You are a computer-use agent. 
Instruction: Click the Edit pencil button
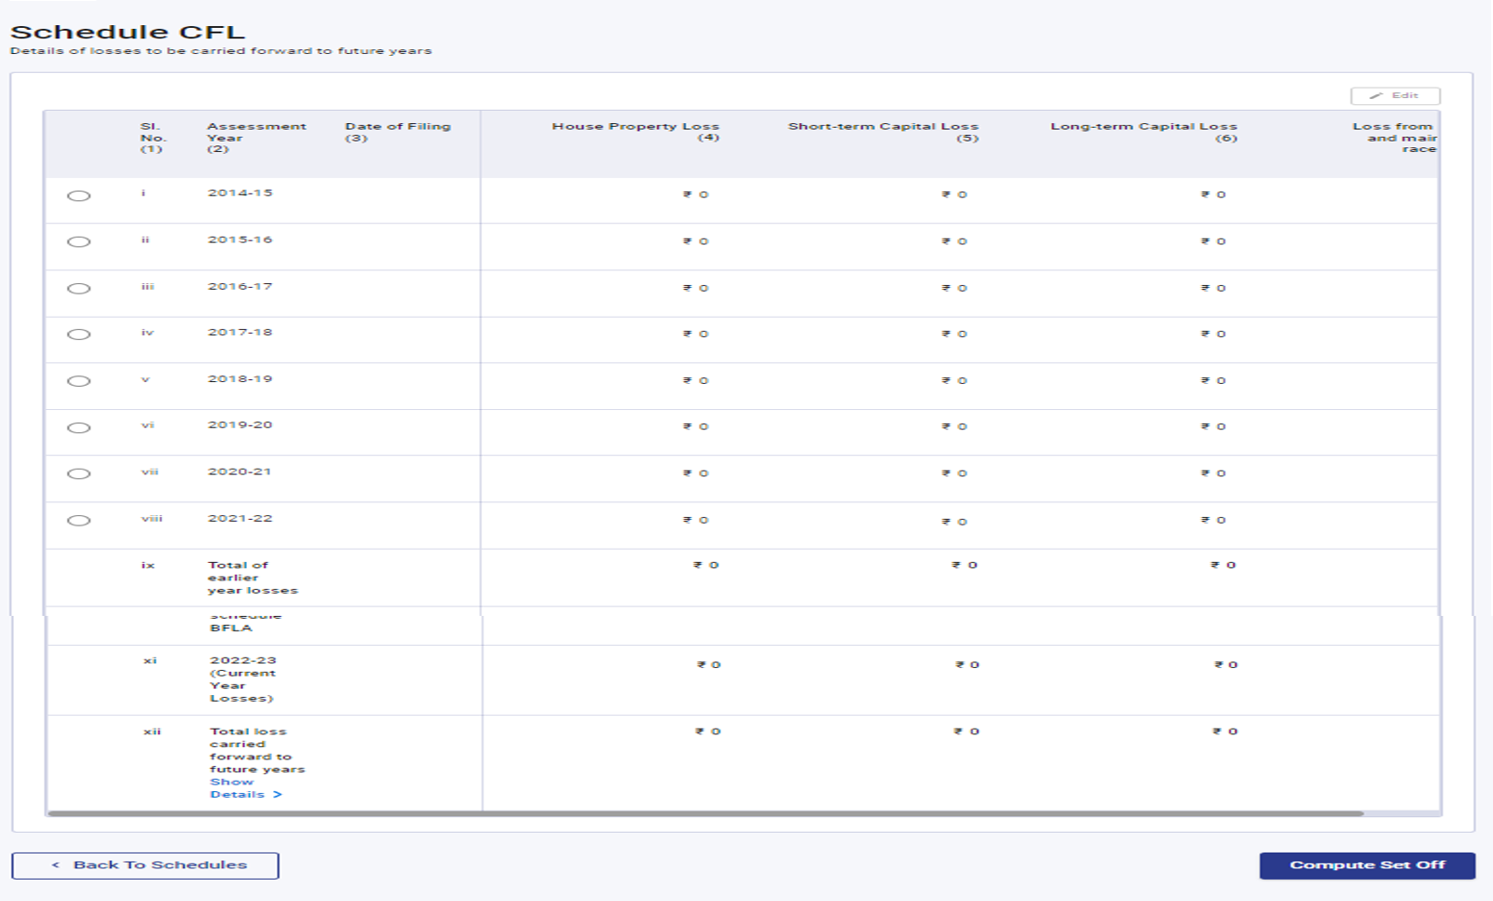[x=1394, y=96]
